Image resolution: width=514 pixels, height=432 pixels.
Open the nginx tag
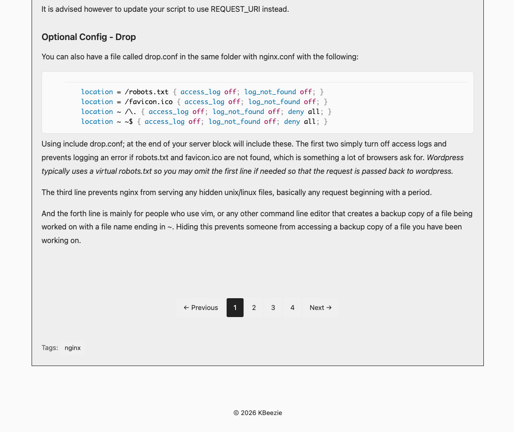coord(73,348)
